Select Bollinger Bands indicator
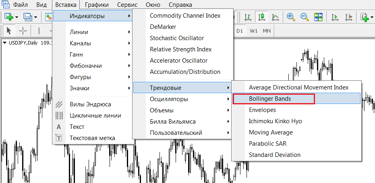Image resolution: width=375 pixels, height=183 pixels. [296, 98]
